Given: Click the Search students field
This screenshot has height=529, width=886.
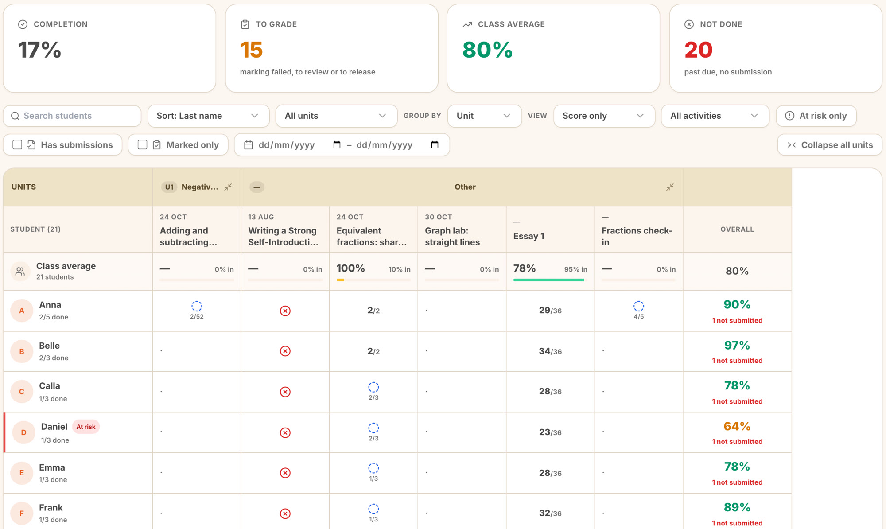Looking at the screenshot, I should (72, 116).
